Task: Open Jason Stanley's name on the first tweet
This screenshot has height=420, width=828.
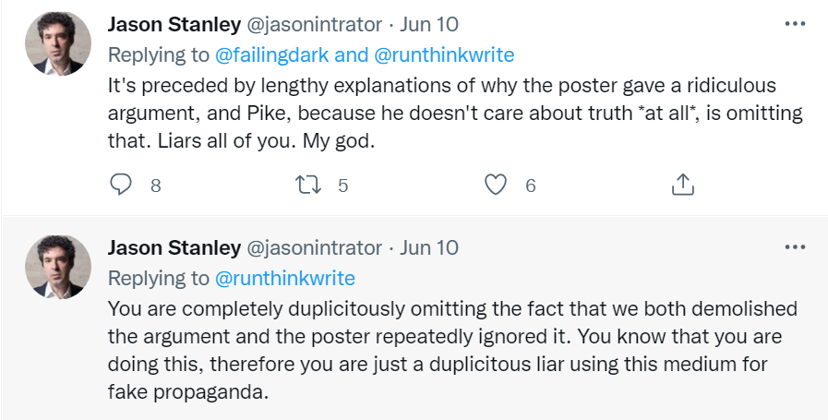Action: click(173, 24)
